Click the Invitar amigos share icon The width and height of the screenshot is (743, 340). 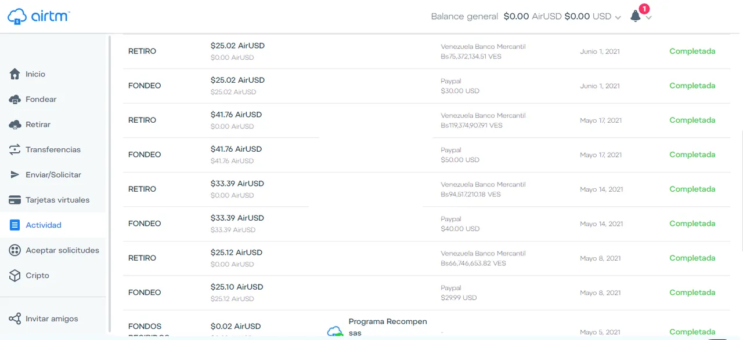[15, 319]
